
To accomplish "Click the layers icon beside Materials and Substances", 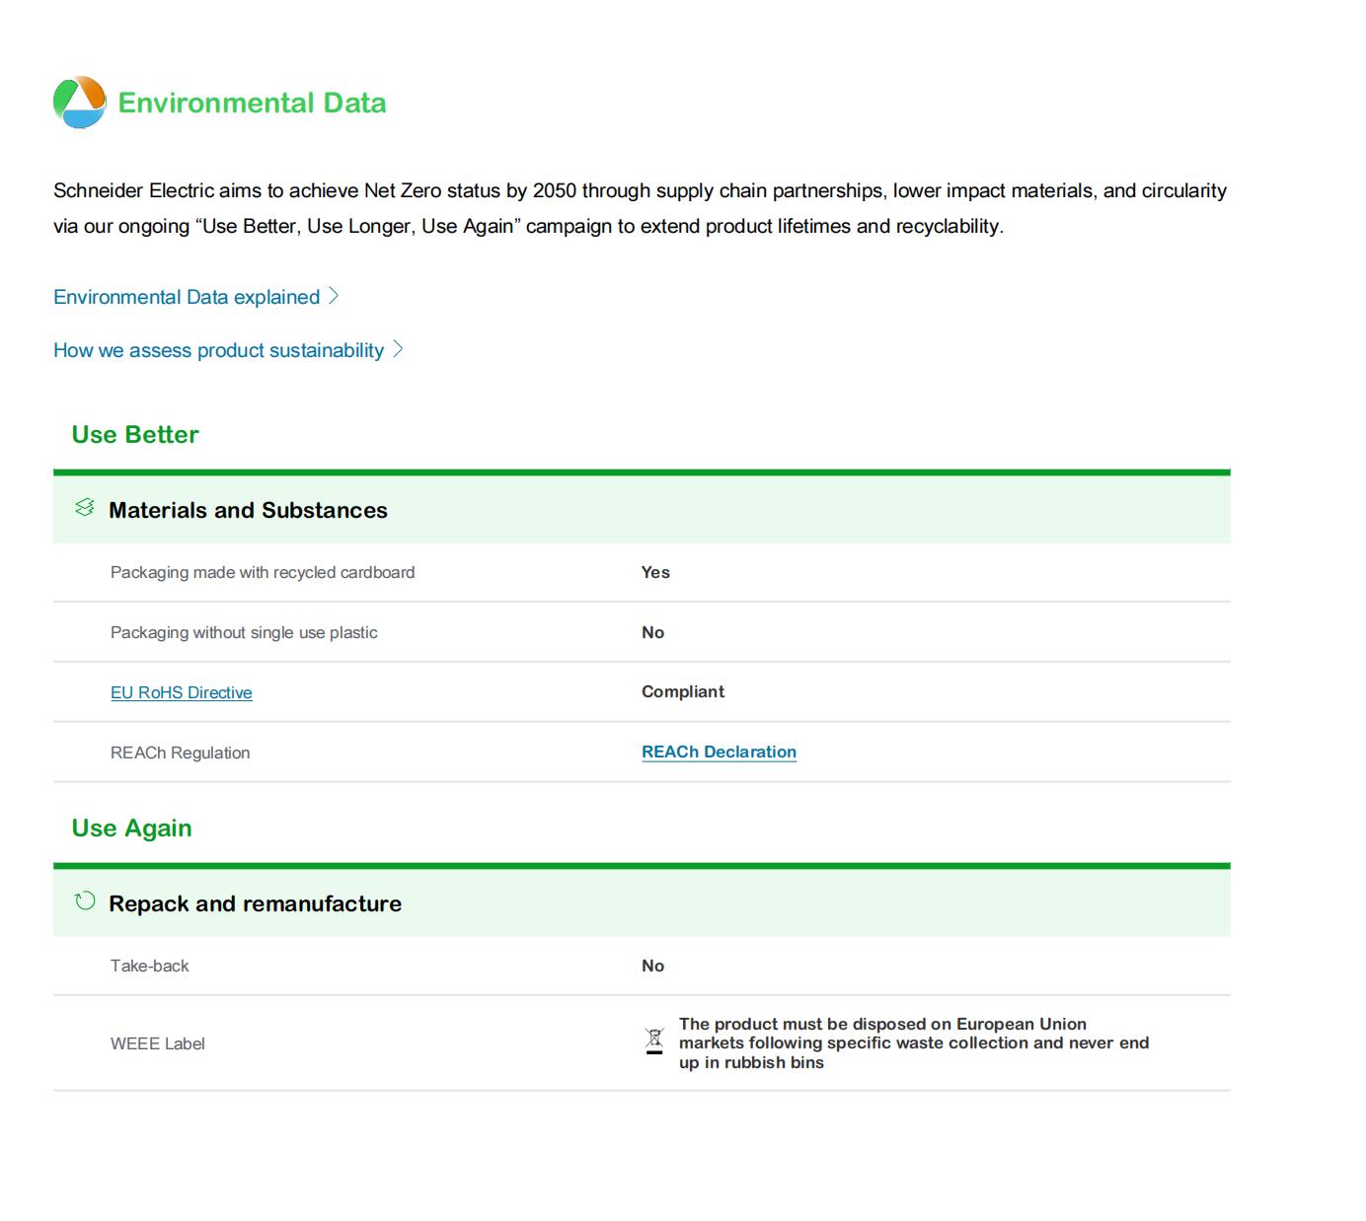I will point(85,508).
